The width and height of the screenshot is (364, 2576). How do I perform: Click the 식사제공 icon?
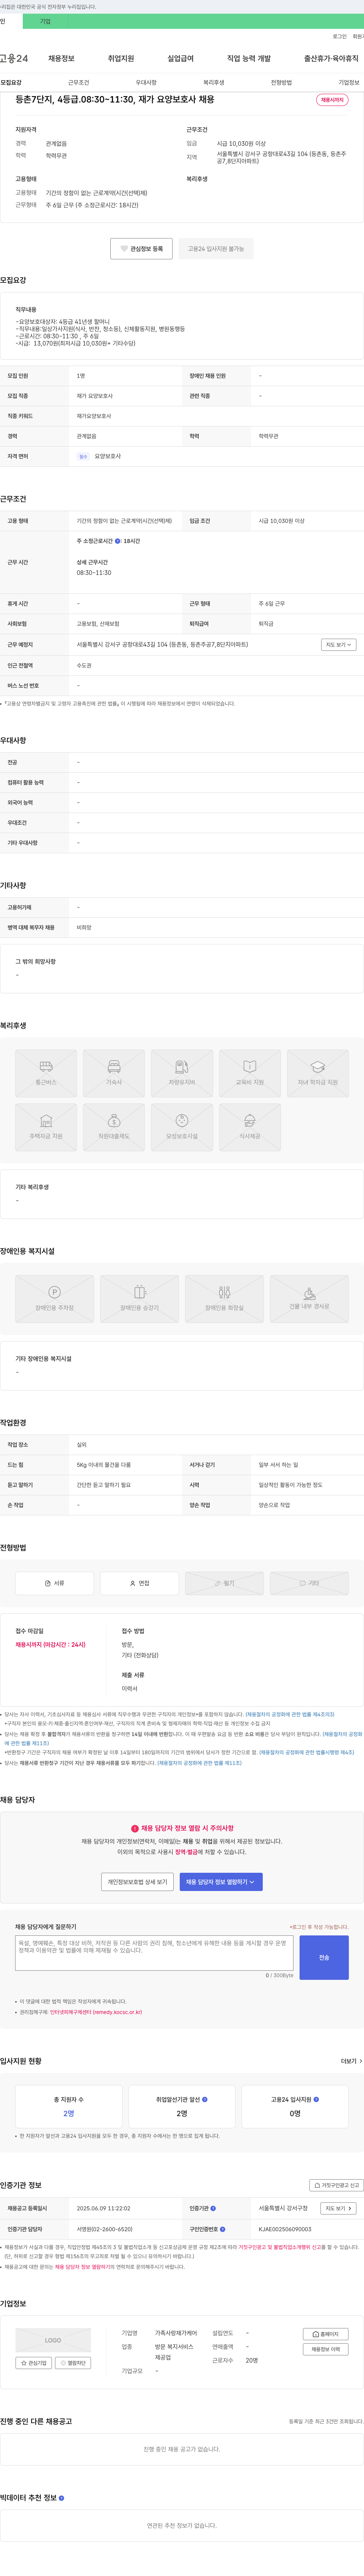pos(249,1127)
